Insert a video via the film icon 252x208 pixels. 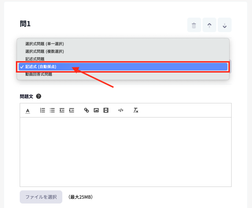point(106,110)
